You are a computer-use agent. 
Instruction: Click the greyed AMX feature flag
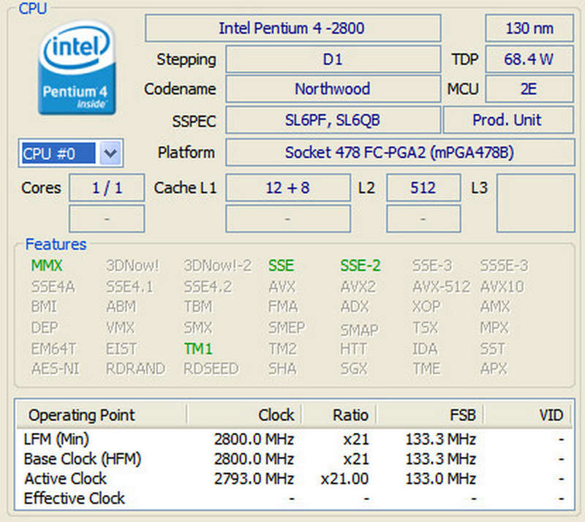click(495, 307)
